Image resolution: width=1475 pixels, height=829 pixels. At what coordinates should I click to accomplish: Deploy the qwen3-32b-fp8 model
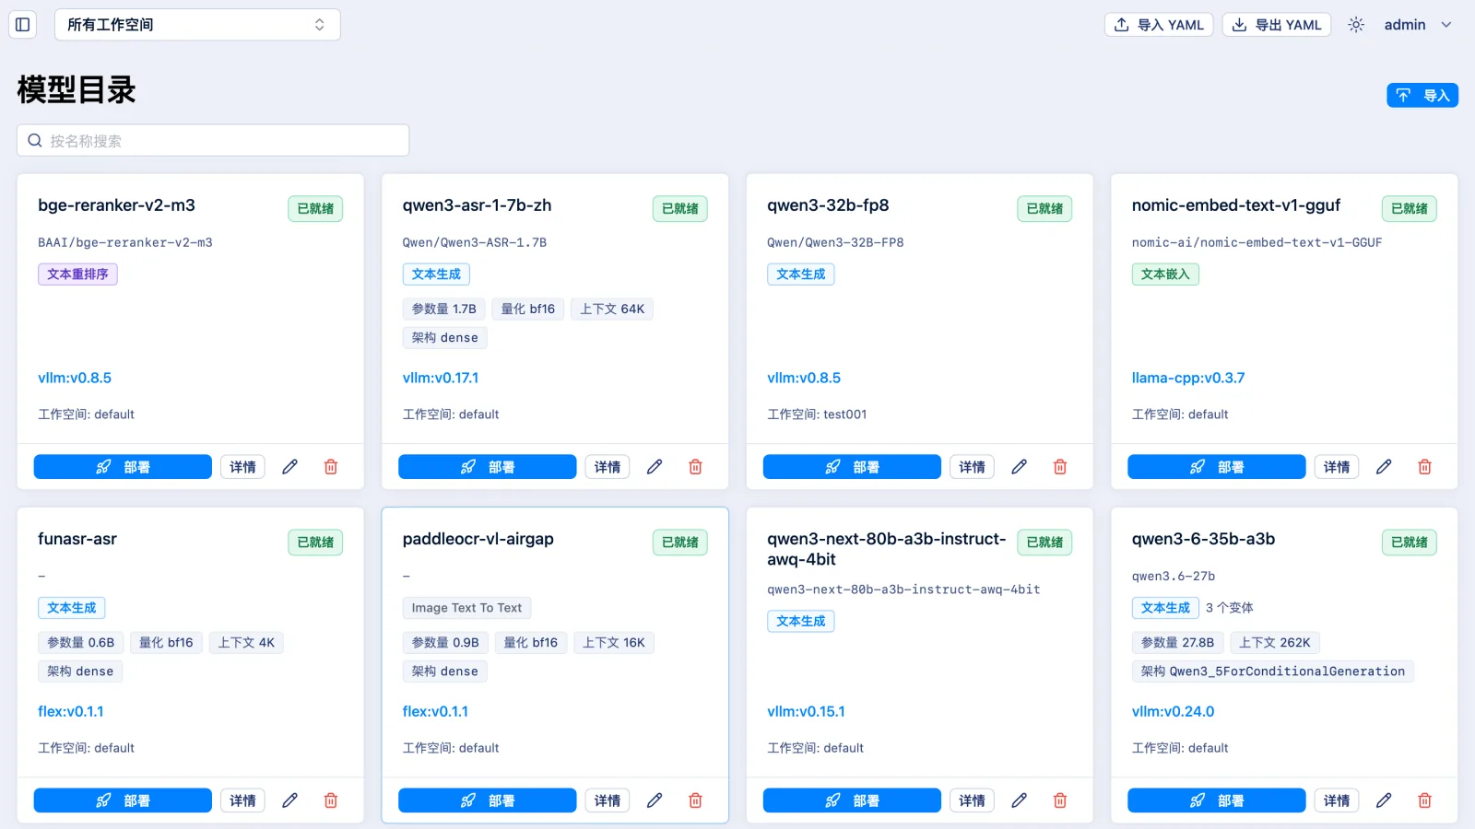point(852,467)
